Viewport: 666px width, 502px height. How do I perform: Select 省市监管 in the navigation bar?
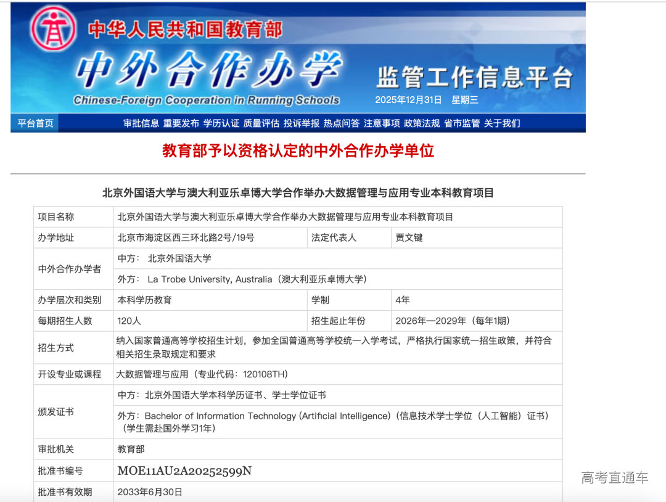(462, 123)
